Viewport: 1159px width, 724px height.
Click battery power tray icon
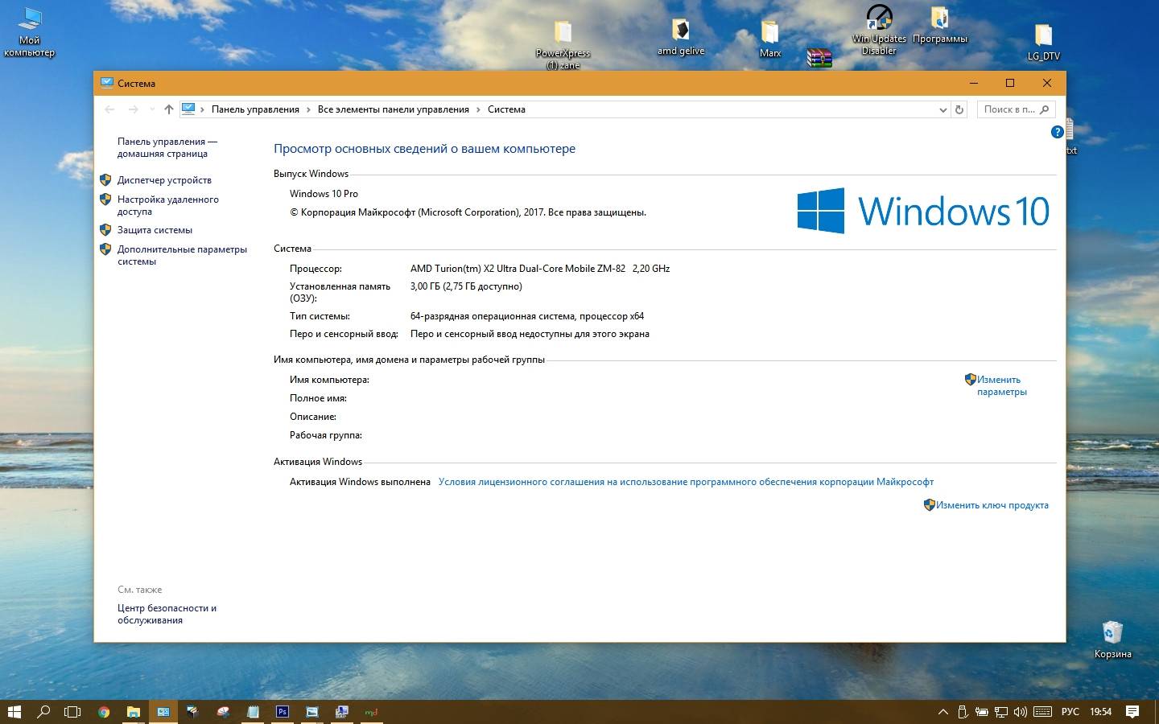tap(982, 711)
